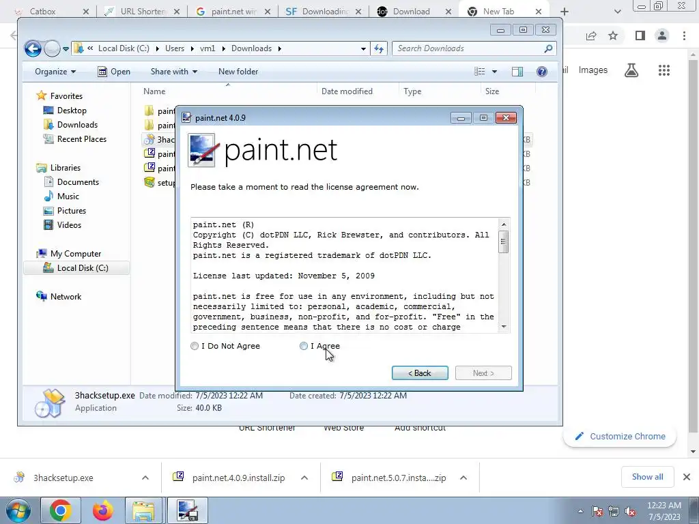The width and height of the screenshot is (699, 524).
Task: Open new Chrome tab button
Action: click(x=565, y=12)
